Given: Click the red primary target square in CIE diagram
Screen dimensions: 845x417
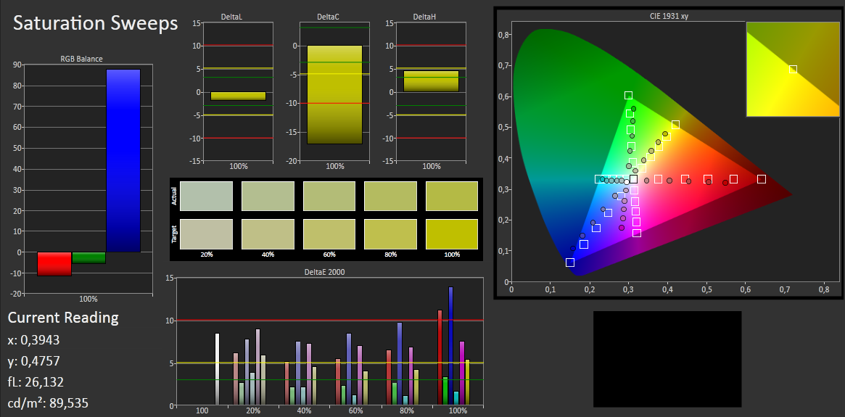Looking at the screenshot, I should pyautogui.click(x=761, y=179).
